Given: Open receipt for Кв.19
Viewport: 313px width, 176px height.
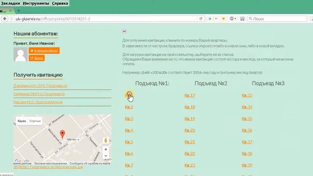Looking at the screenshot, I should pos(190,119).
